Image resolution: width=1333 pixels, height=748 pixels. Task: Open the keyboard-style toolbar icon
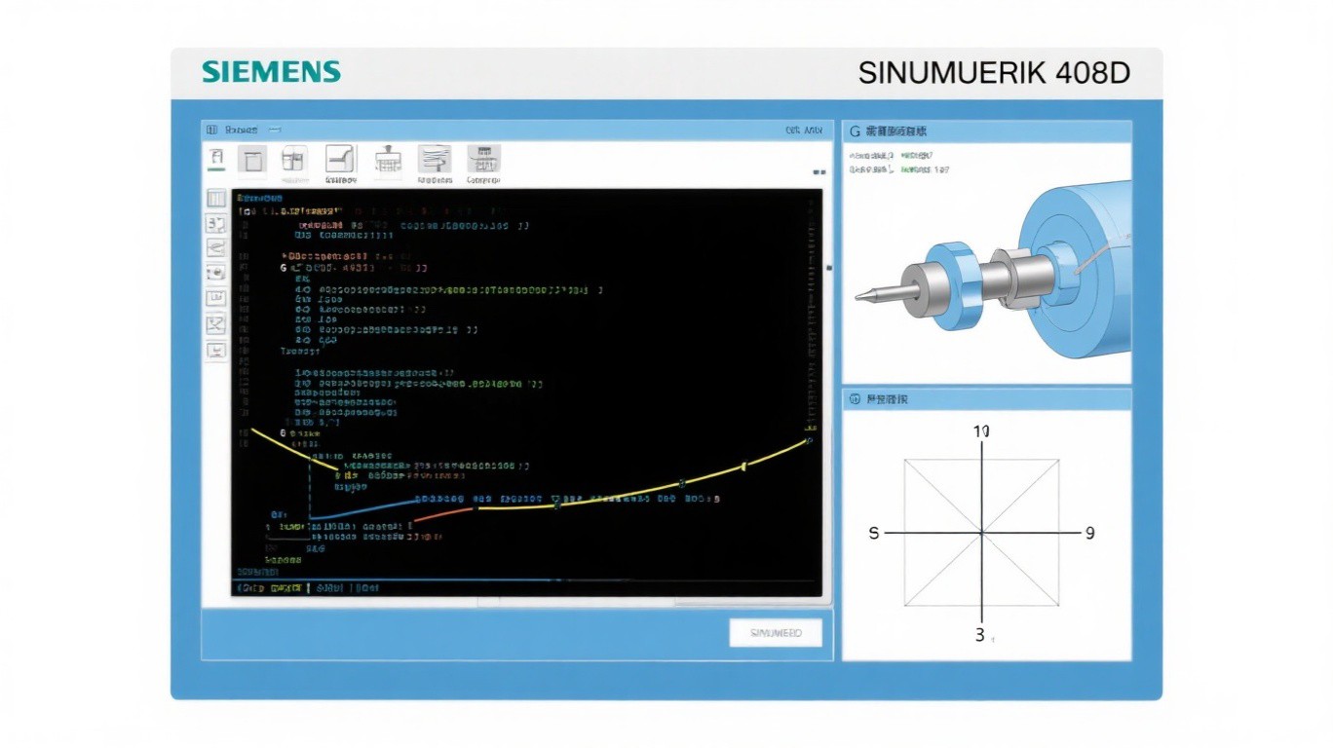click(483, 160)
